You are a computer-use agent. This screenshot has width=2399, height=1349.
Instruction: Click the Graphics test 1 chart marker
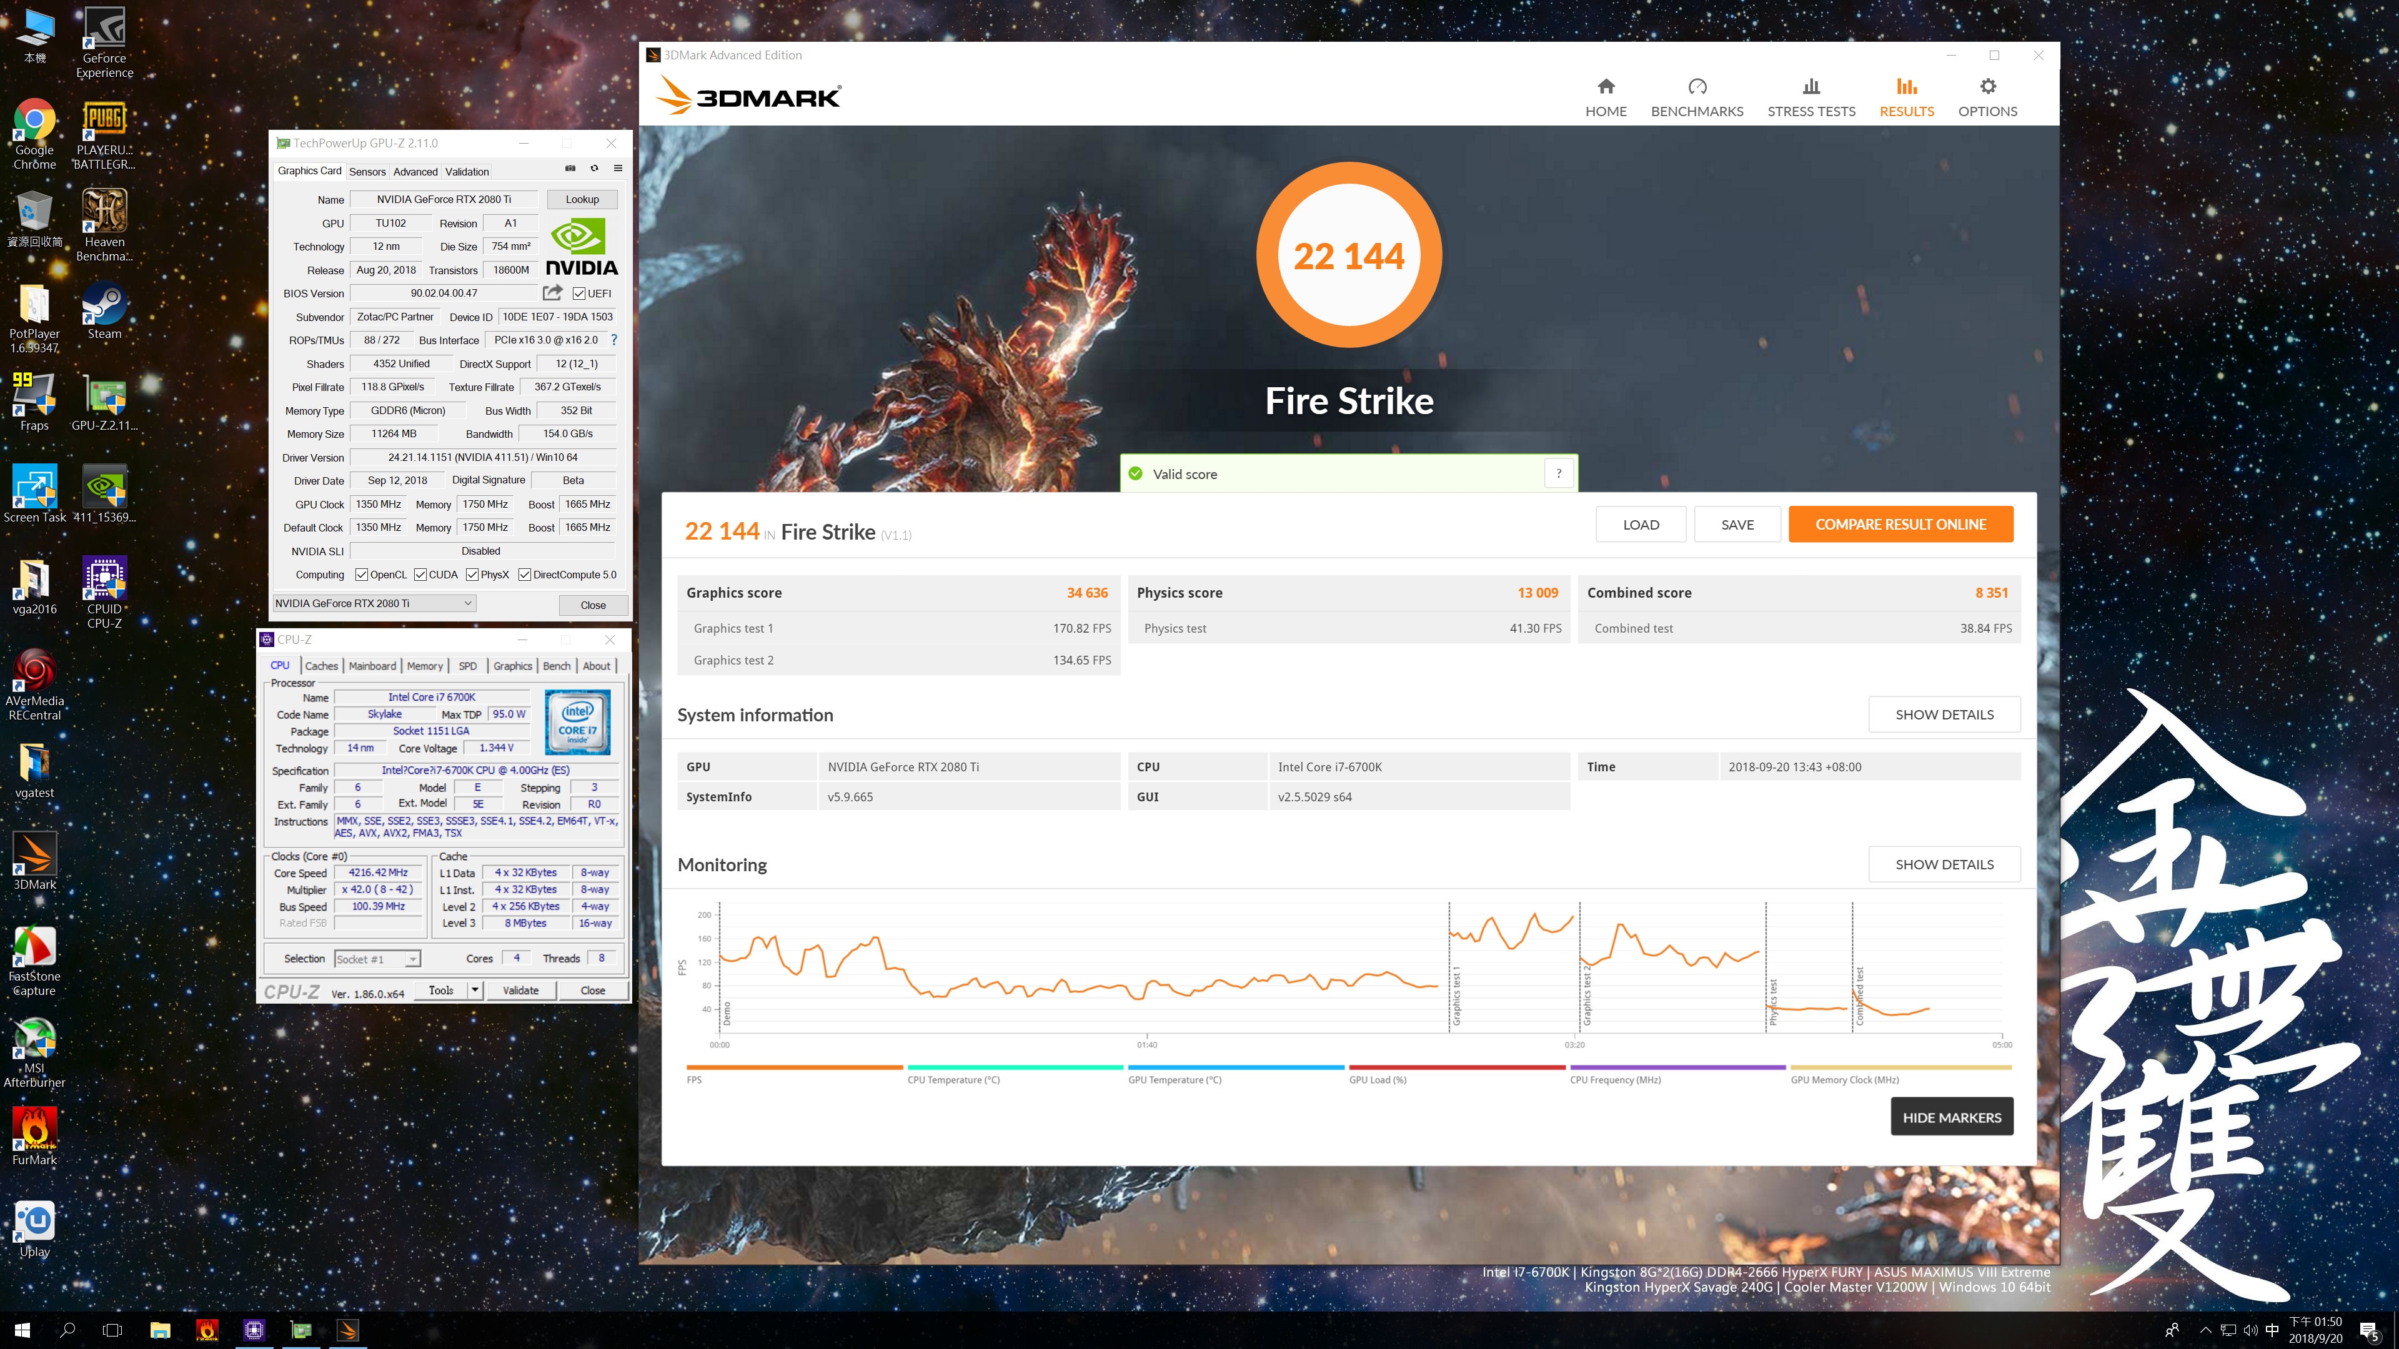[x=1456, y=996]
